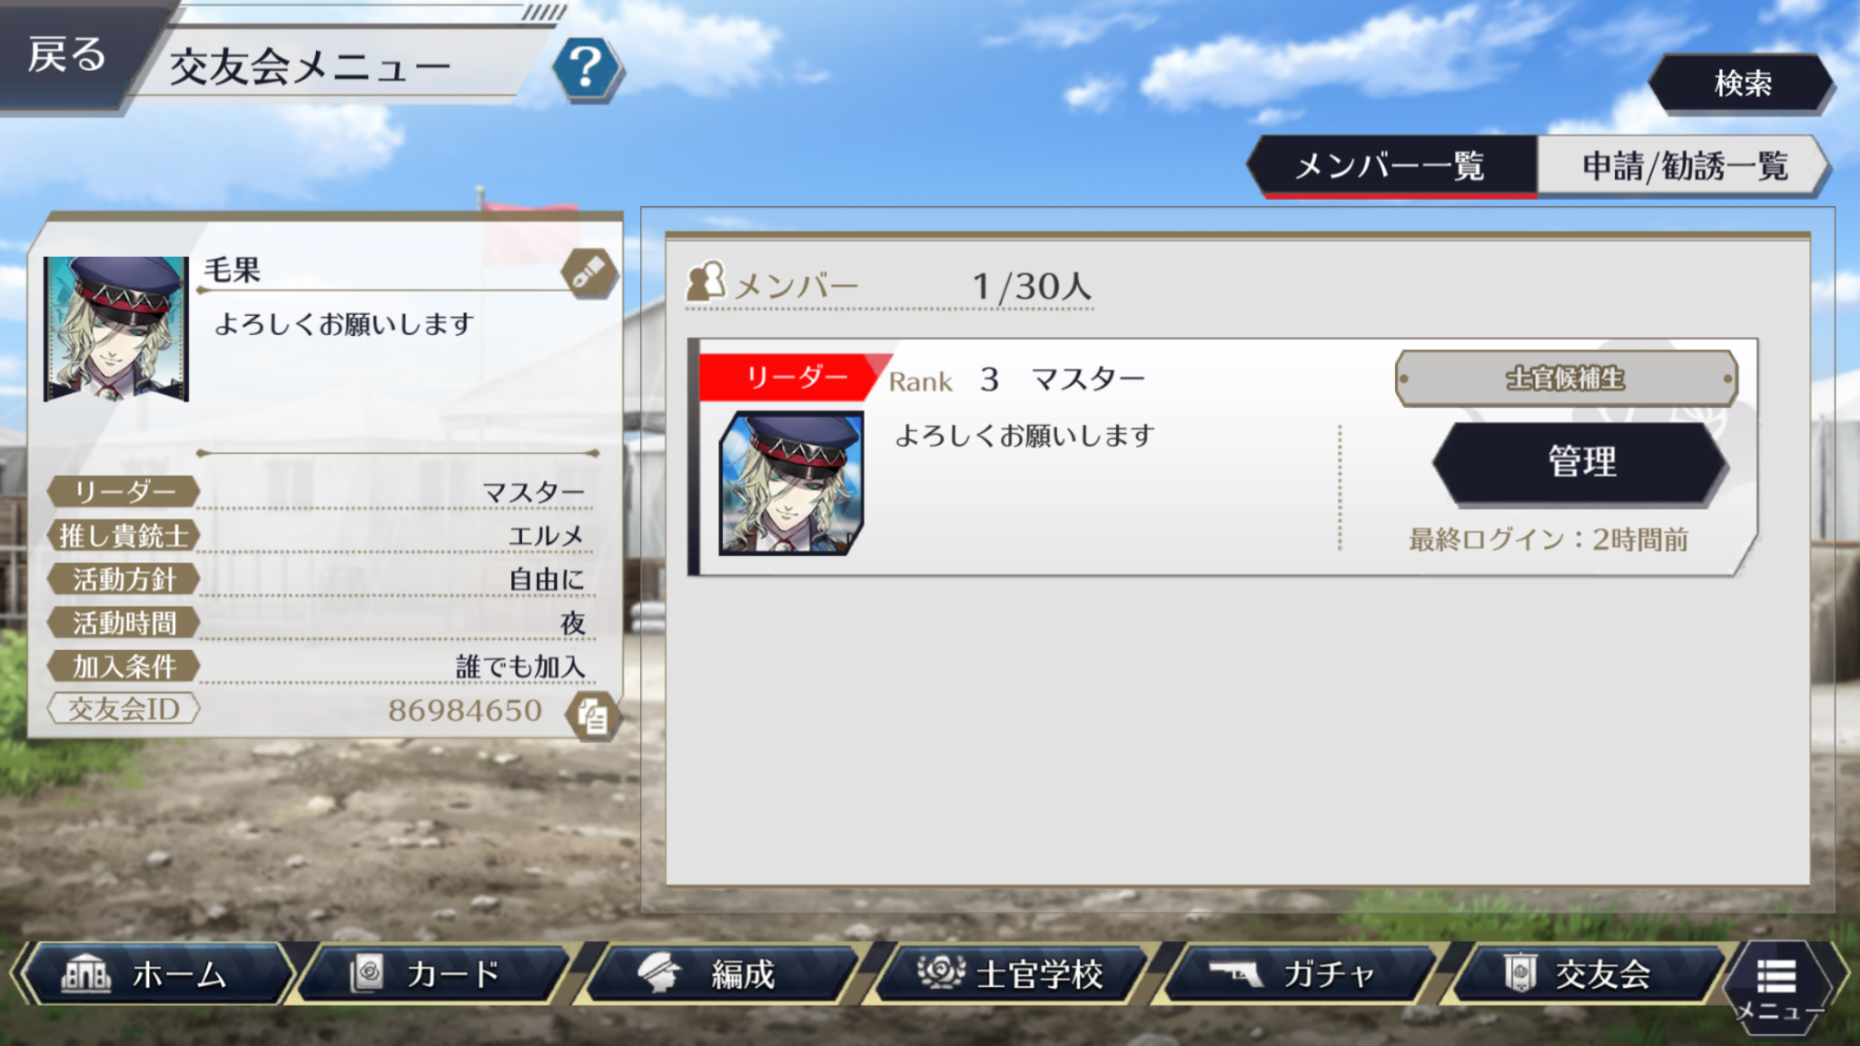Viewport: 1860px width, 1046px height.
Task: Tap the leader's member avatar thumbnail
Action: 791,483
